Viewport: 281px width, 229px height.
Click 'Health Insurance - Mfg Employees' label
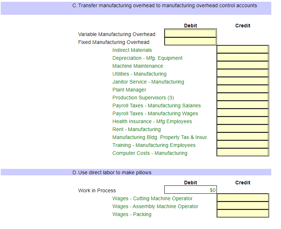tap(152, 121)
